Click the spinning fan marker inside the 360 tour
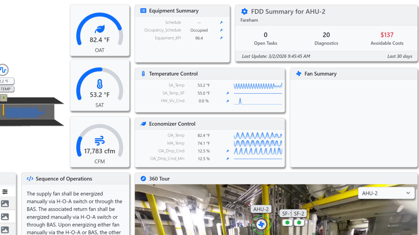Screen dimensions: 419x235 pos(261,225)
